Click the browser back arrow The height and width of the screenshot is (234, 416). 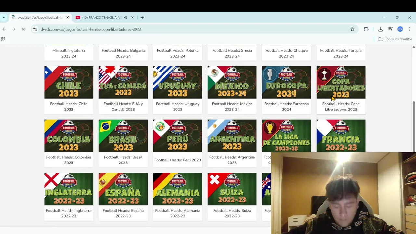click(x=4, y=29)
